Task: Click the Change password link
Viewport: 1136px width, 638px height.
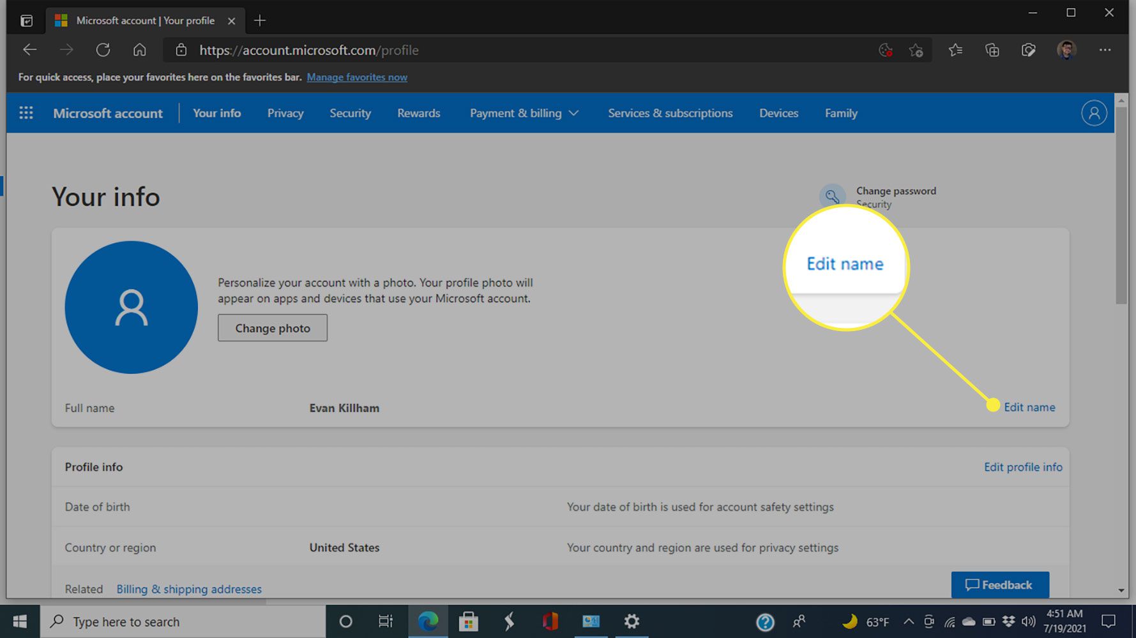Action: tap(896, 191)
